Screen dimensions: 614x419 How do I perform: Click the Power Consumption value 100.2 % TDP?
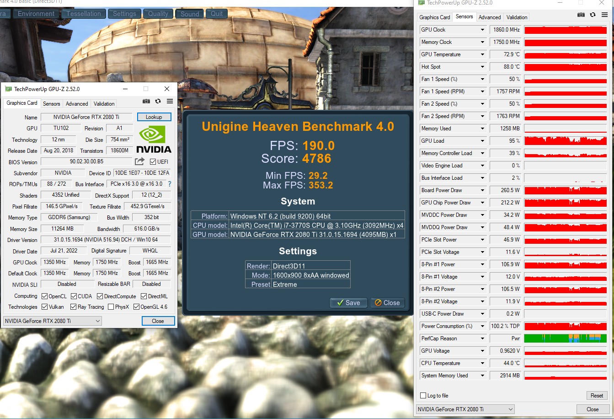(506, 326)
